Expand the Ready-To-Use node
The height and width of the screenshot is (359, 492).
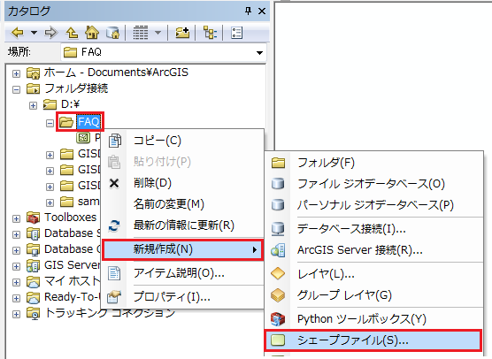pyautogui.click(x=16, y=298)
